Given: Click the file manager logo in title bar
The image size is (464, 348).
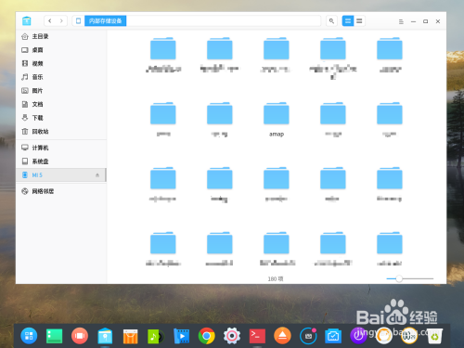Looking at the screenshot, I should 27,21.
